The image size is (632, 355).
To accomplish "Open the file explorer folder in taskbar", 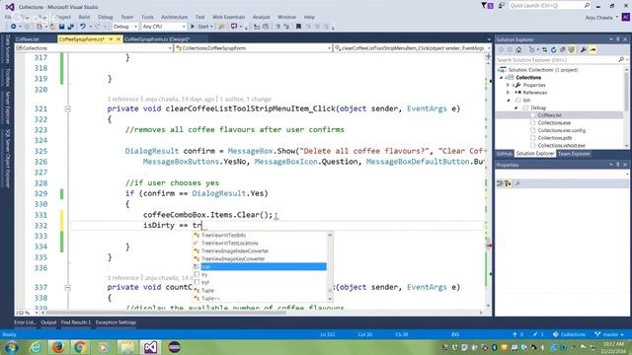I will point(127,347).
